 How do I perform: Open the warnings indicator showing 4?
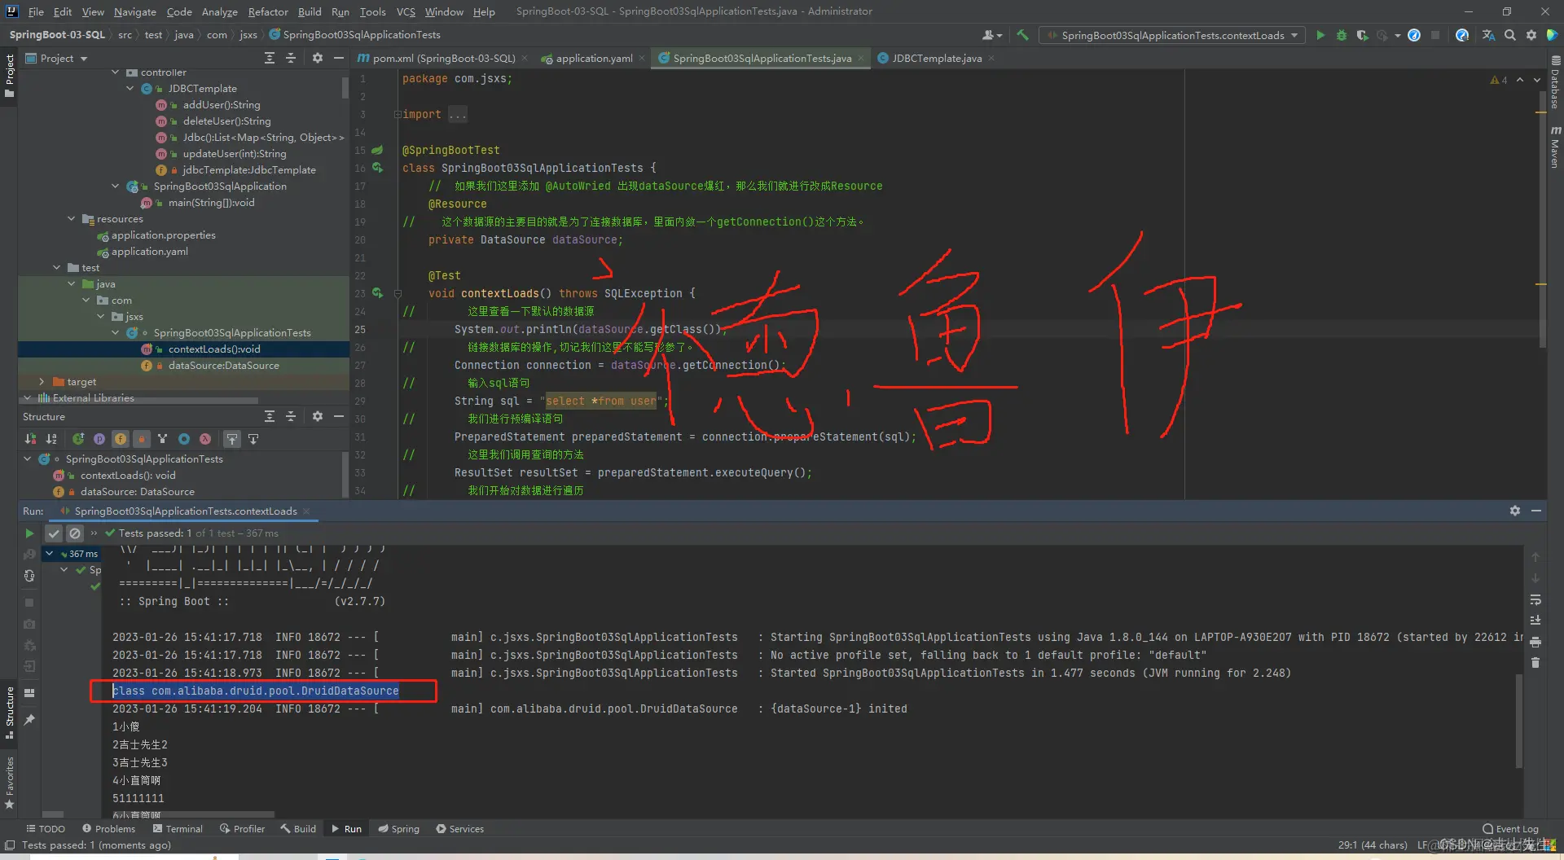click(1499, 80)
